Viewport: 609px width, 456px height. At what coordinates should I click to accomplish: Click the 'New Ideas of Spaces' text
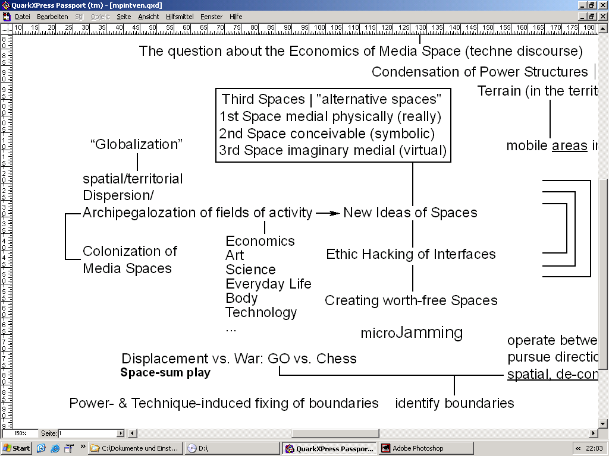click(410, 213)
